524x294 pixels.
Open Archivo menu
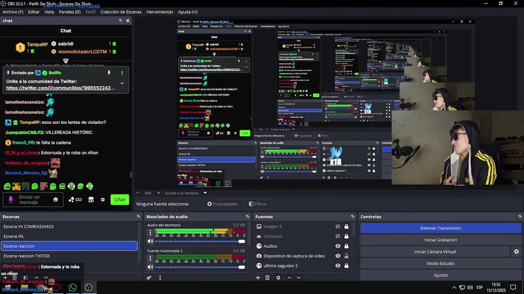13,12
